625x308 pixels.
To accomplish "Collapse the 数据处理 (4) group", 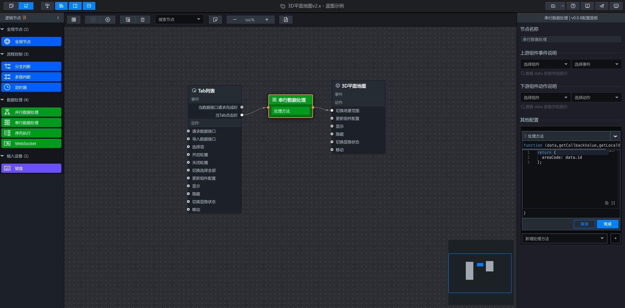I will pos(2,100).
